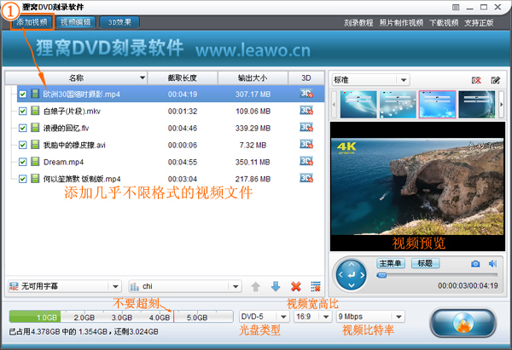Move selected video down with blue arrow
The width and height of the screenshot is (512, 350).
point(276,286)
